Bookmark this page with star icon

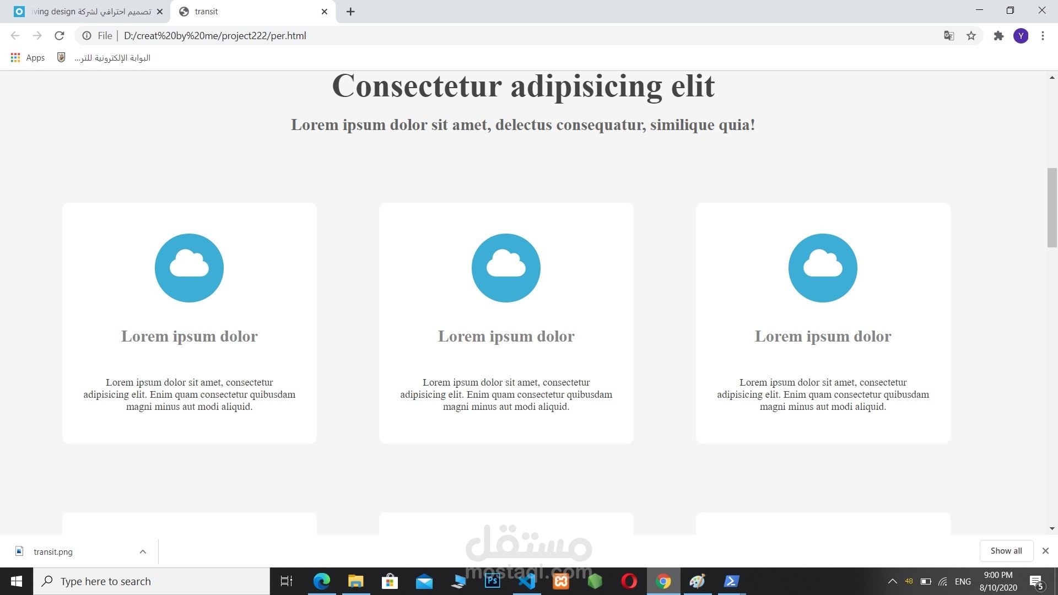pos(971,36)
